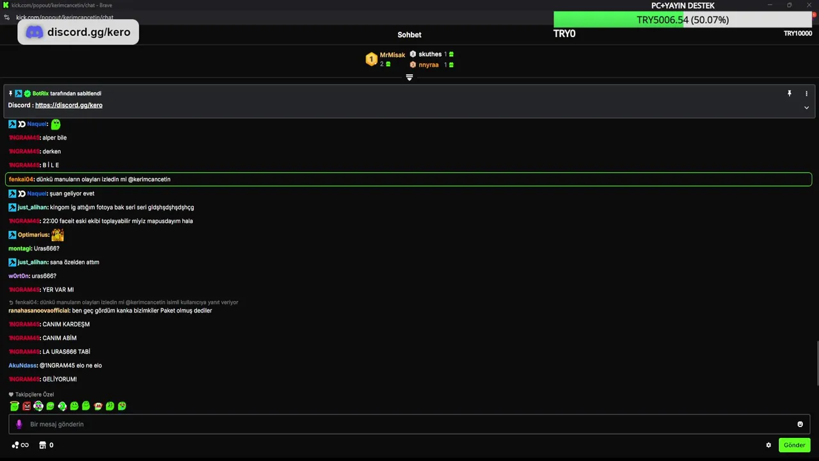Screen dimensions: 819x461
Task: Collapse the pinned message chevron
Action: coord(806,108)
